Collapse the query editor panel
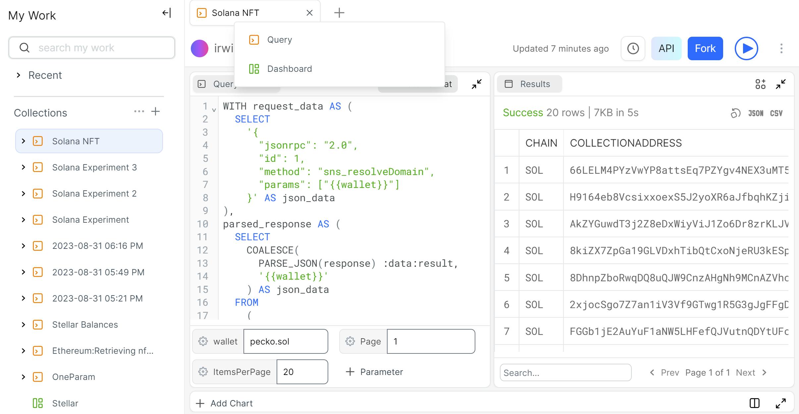Screen dimensions: 799x414 point(477,84)
